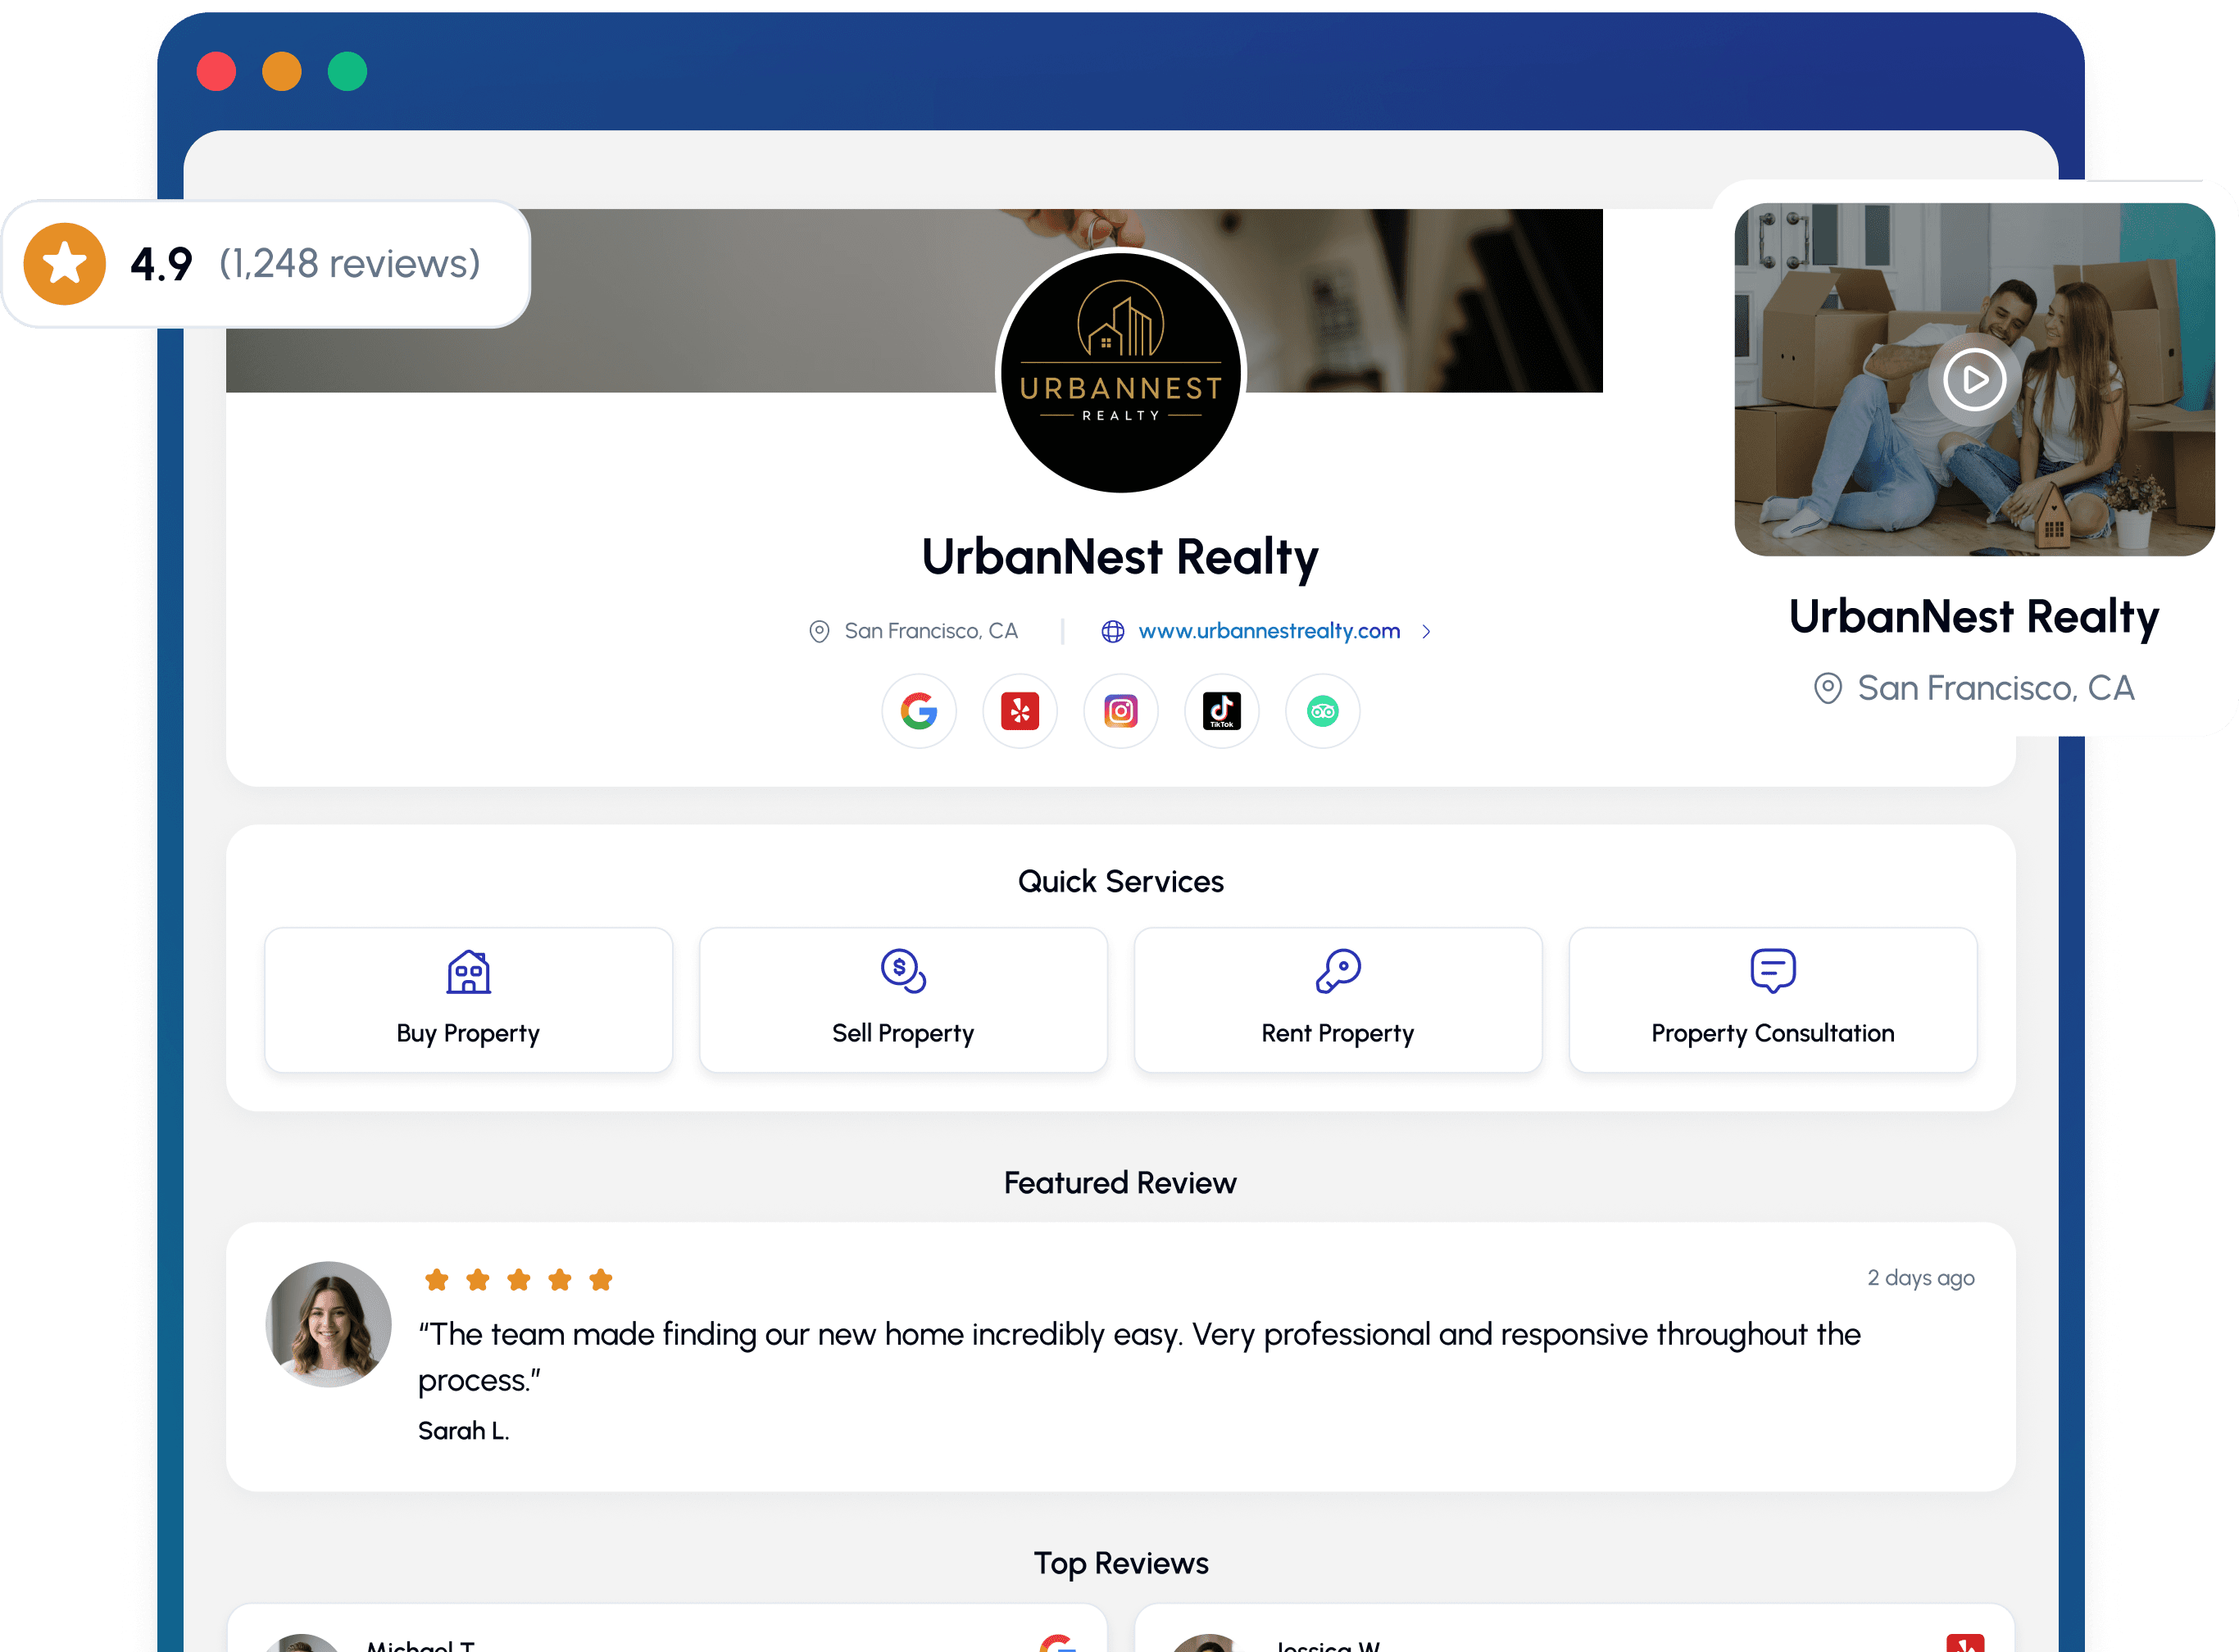Select the Rent Property service
This screenshot has width=2239, height=1652.
(1337, 1000)
